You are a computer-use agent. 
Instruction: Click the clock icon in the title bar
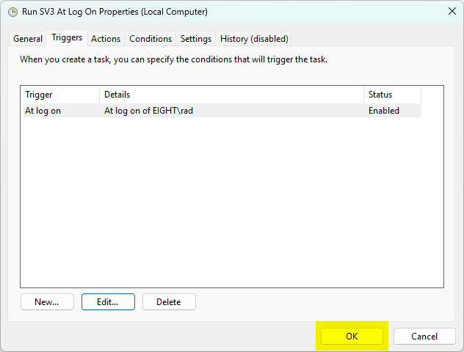[x=12, y=12]
